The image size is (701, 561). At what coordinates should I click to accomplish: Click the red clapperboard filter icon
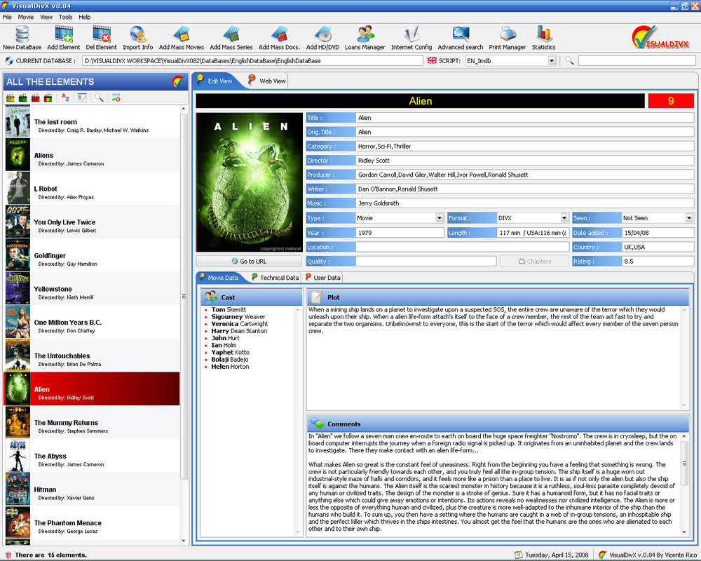(x=35, y=97)
